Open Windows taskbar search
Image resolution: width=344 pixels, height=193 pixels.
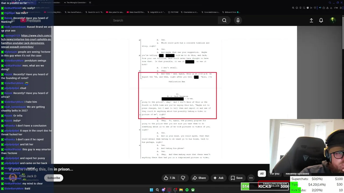tap(157, 190)
